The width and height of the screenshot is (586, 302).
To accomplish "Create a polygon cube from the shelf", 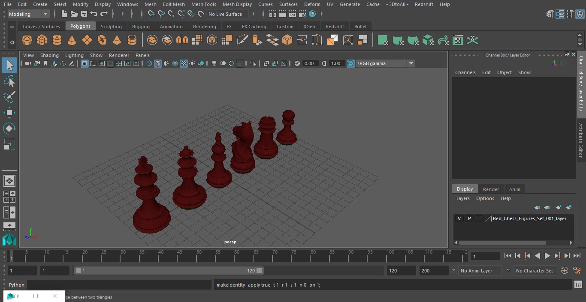I will [42, 40].
